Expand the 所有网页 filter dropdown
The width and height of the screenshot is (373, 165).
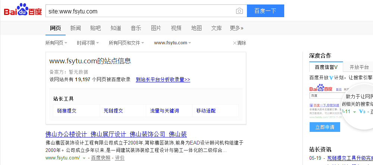56,43
